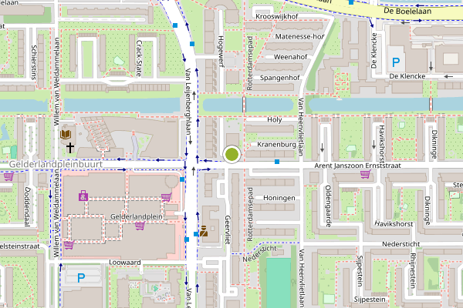Click the bus stop square beside police icon

click(196, 234)
